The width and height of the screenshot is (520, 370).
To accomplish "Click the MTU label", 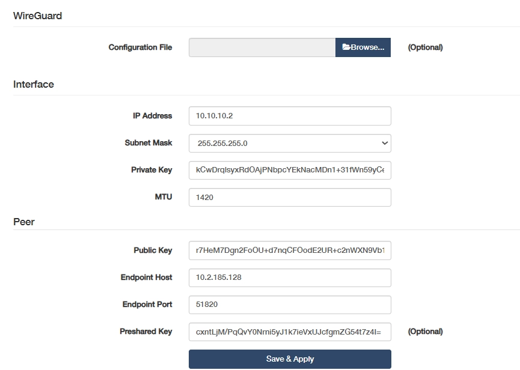I will tap(163, 197).
